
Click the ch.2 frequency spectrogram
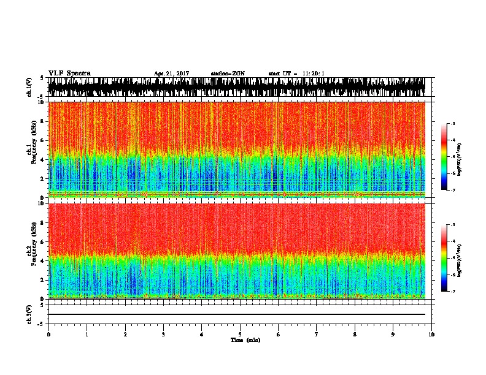(x=237, y=251)
